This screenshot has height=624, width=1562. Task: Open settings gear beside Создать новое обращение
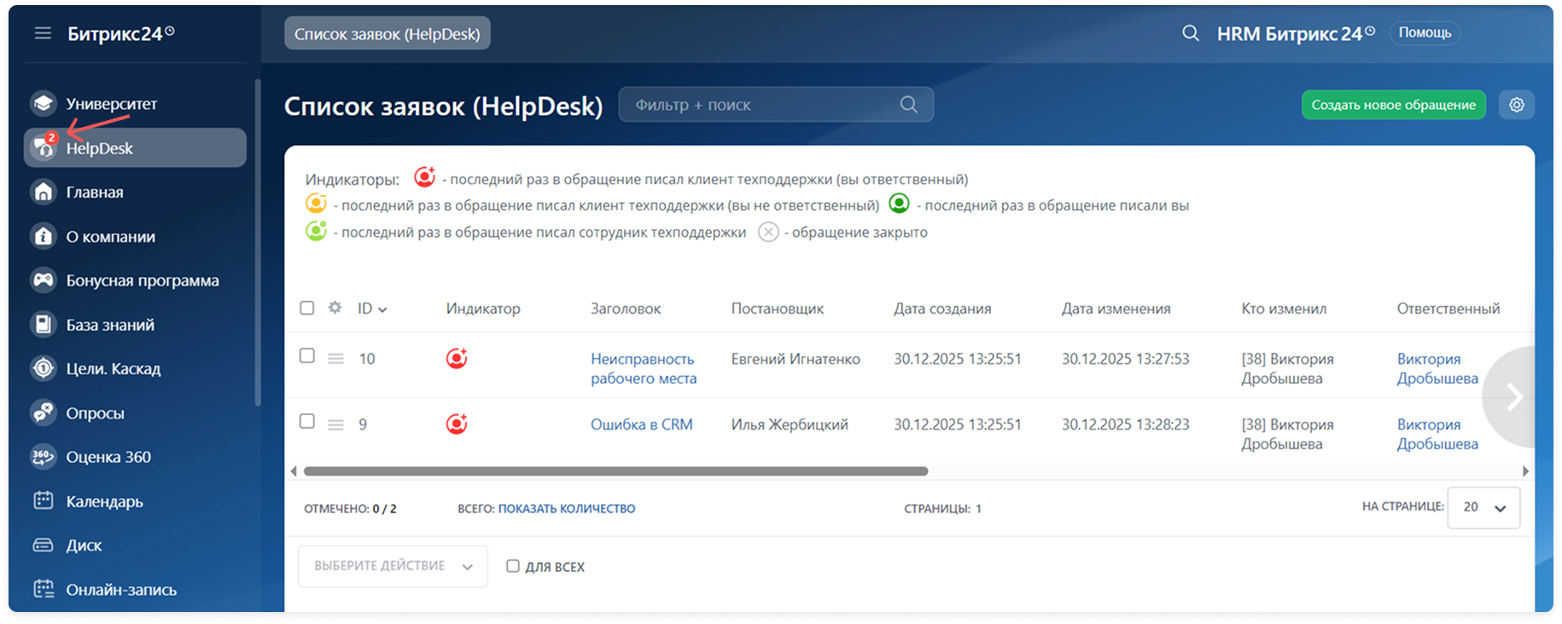(x=1516, y=105)
